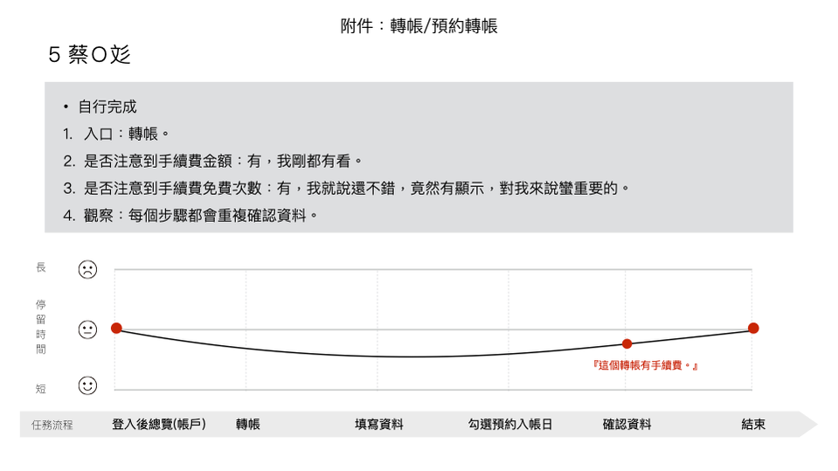The image size is (838, 471).
Task: Select the red point above 確認資料
Action: [627, 343]
